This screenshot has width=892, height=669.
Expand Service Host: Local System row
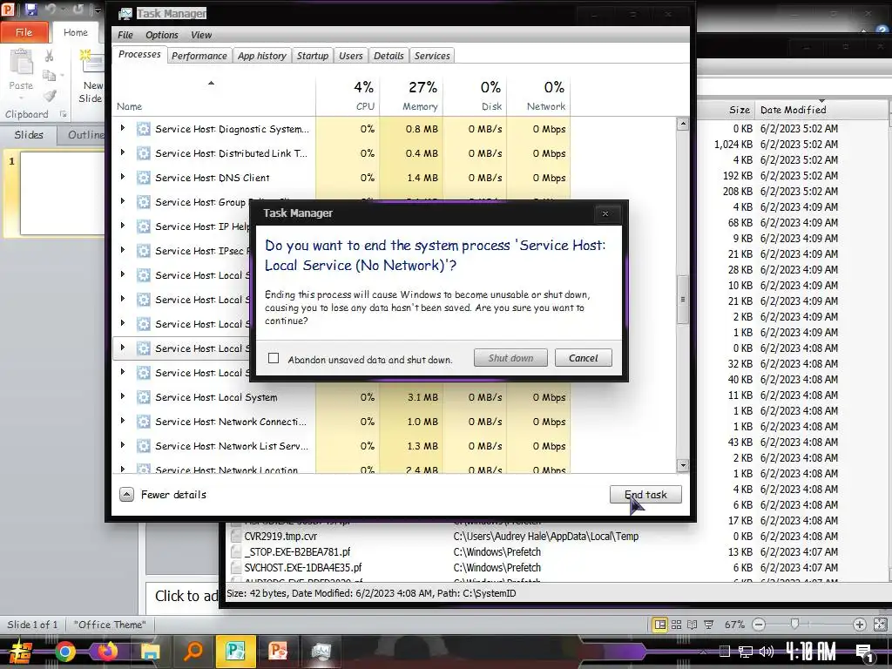(122, 396)
